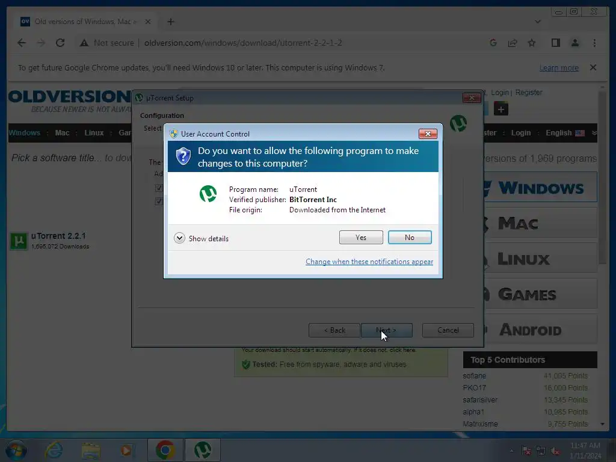This screenshot has width=616, height=462.
Task: Click the UAC shield question icon
Action: [x=183, y=156]
